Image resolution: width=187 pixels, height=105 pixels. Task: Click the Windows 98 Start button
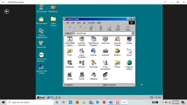(x=40, y=97)
